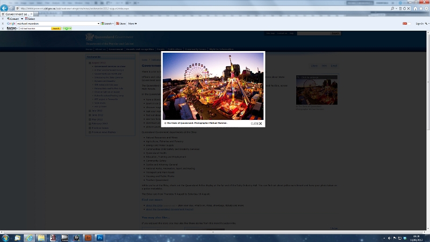Switch to the 'Government se..' tab

pyautogui.click(x=17, y=14)
